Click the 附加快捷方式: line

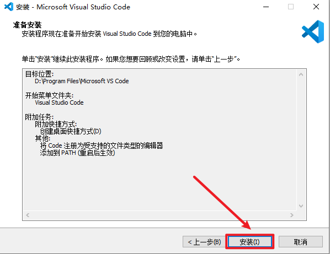coord(56,124)
